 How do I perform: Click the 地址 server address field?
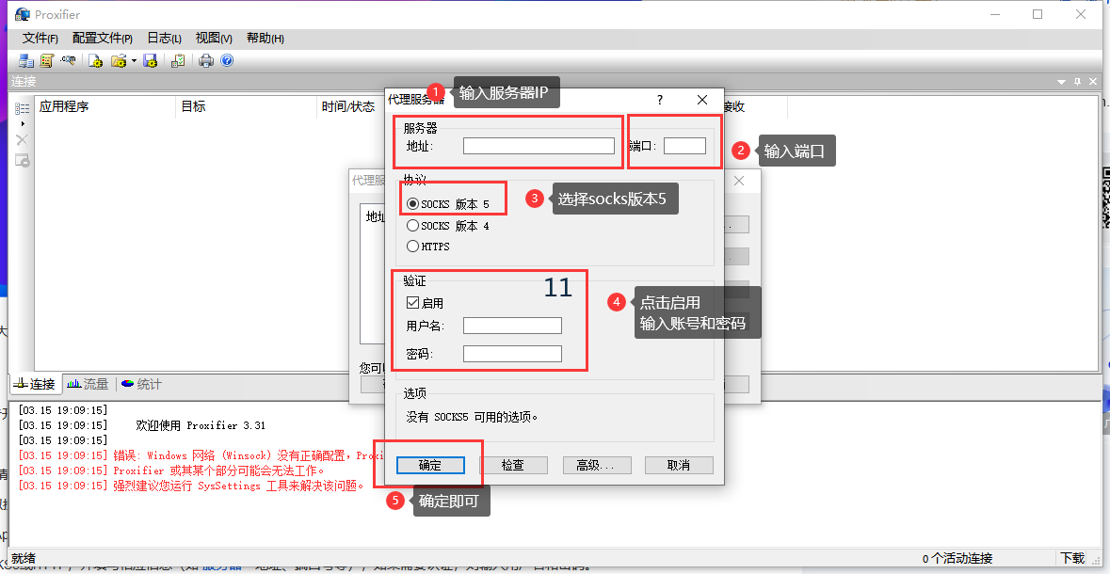pyautogui.click(x=539, y=146)
